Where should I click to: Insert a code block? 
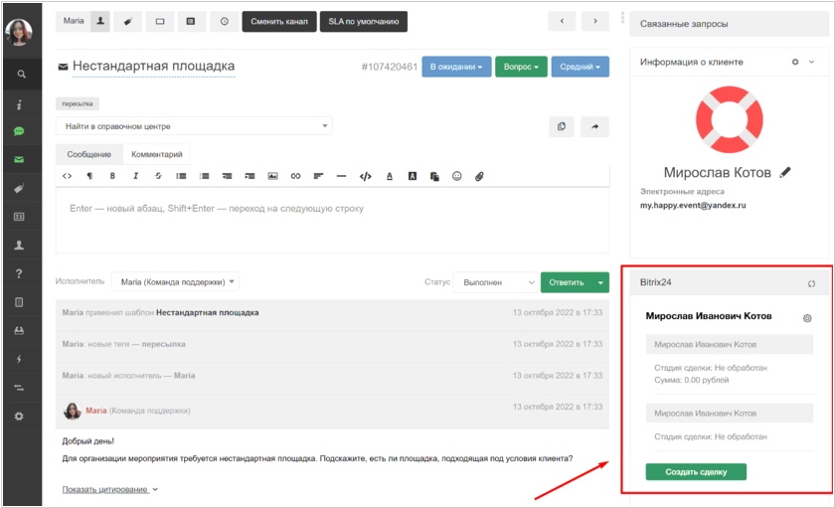366,176
